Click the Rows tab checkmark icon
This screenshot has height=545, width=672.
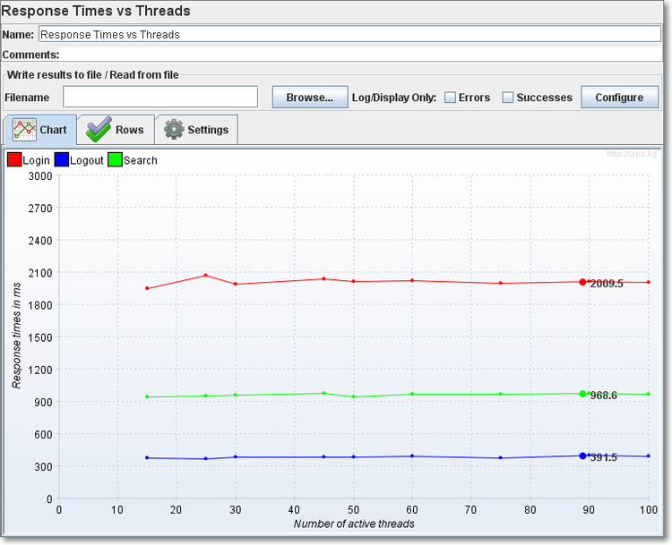(99, 130)
